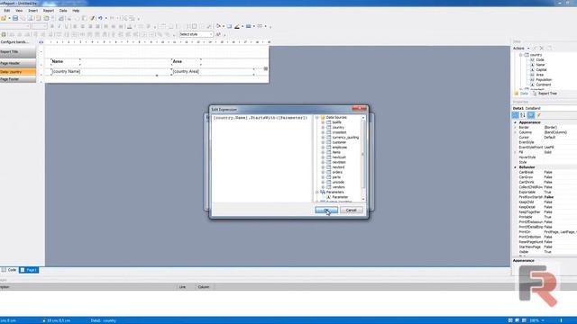
Task: Switch to the Page1 tab
Action: pyautogui.click(x=29, y=270)
